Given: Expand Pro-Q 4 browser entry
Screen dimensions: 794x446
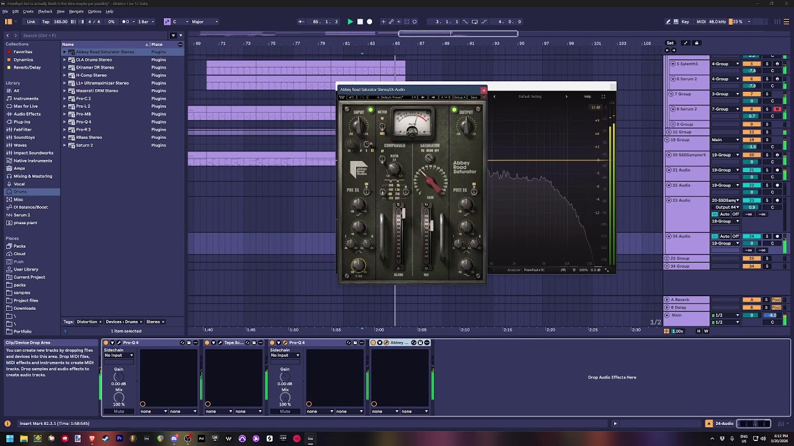Looking at the screenshot, I should [65, 122].
